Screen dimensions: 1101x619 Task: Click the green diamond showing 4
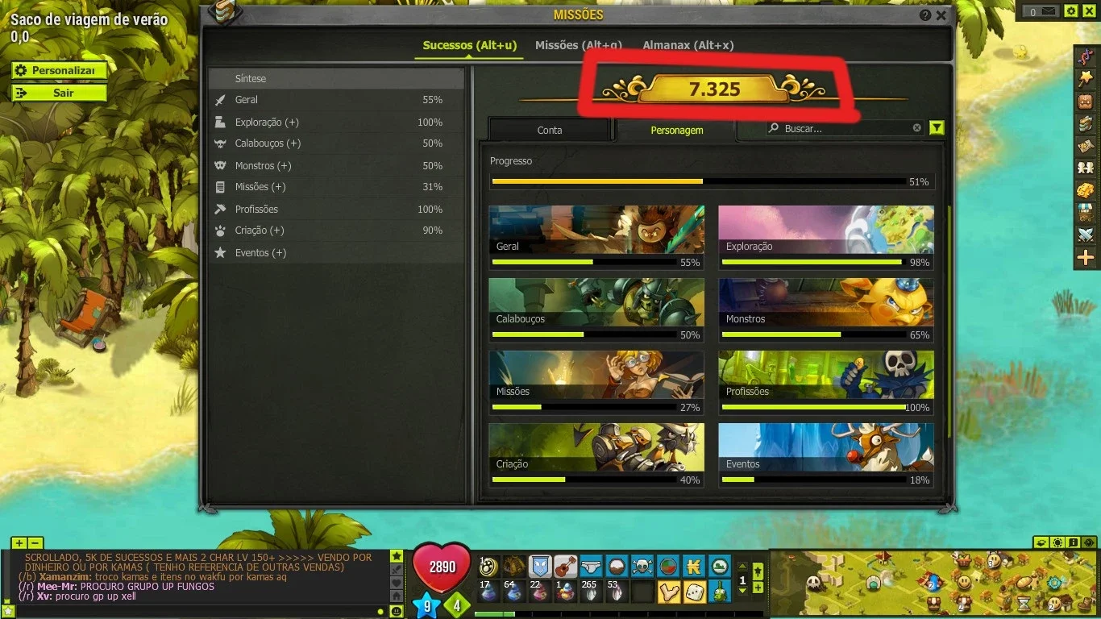(x=457, y=604)
